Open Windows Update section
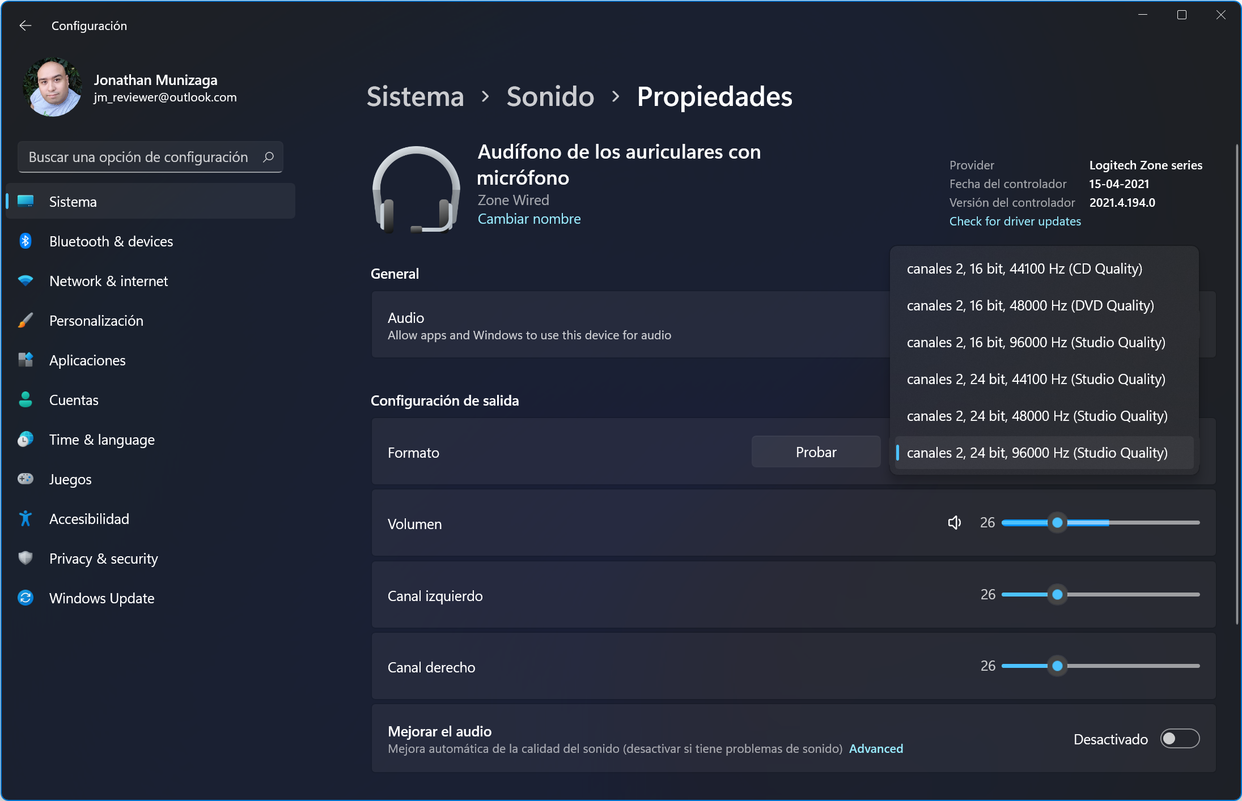Image resolution: width=1242 pixels, height=801 pixels. (101, 598)
